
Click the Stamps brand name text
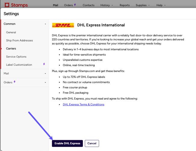pyautogui.click(x=19, y=5)
